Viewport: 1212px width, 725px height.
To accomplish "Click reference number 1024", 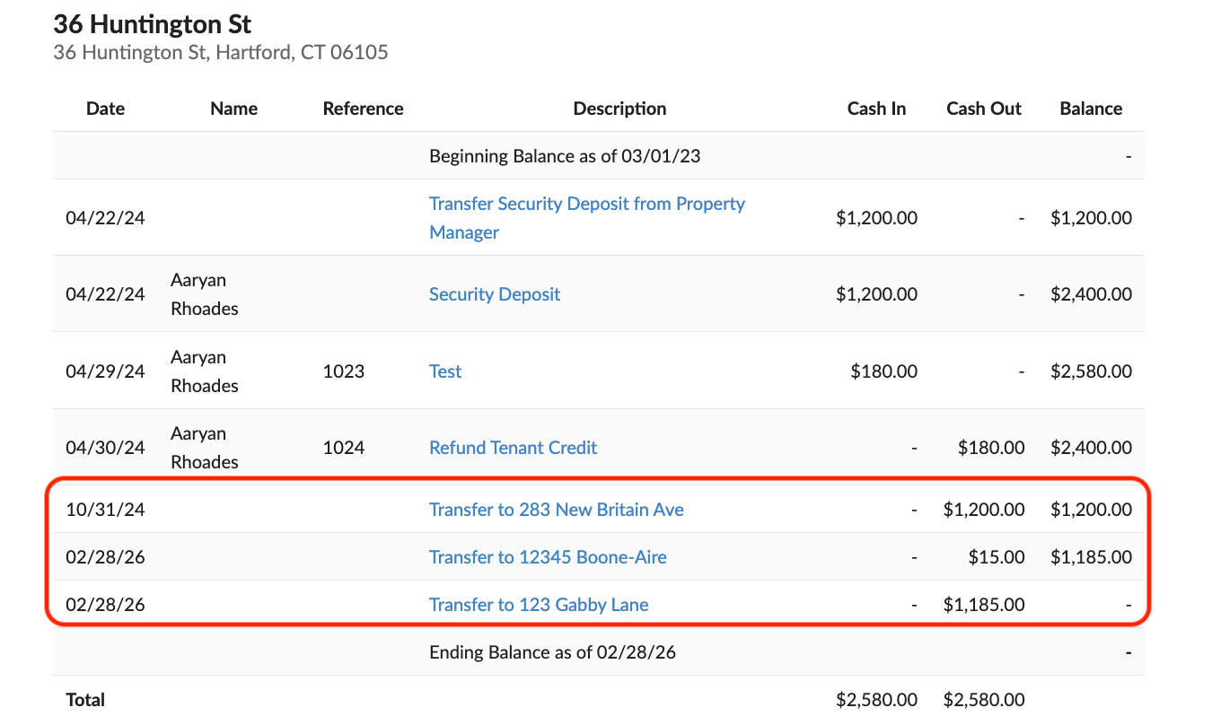I will pos(344,448).
